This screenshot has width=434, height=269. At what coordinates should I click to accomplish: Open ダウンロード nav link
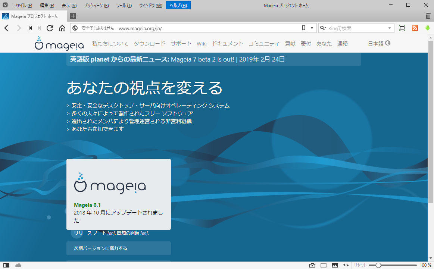(150, 43)
